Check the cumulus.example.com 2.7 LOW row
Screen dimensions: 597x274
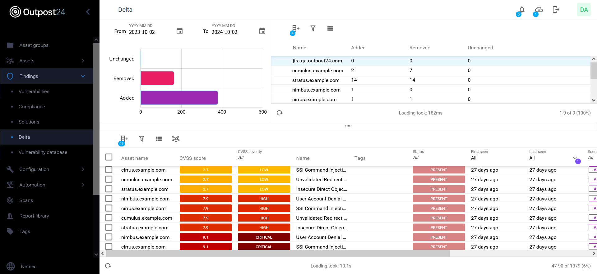109,179
